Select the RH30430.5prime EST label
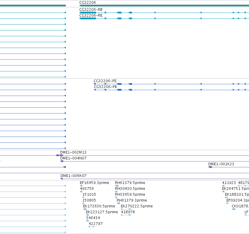The width and height of the screenshot is (249, 234). pyautogui.click(x=130, y=189)
